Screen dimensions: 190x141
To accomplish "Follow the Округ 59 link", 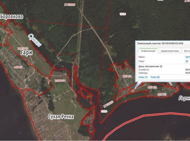I will [187, 61].
